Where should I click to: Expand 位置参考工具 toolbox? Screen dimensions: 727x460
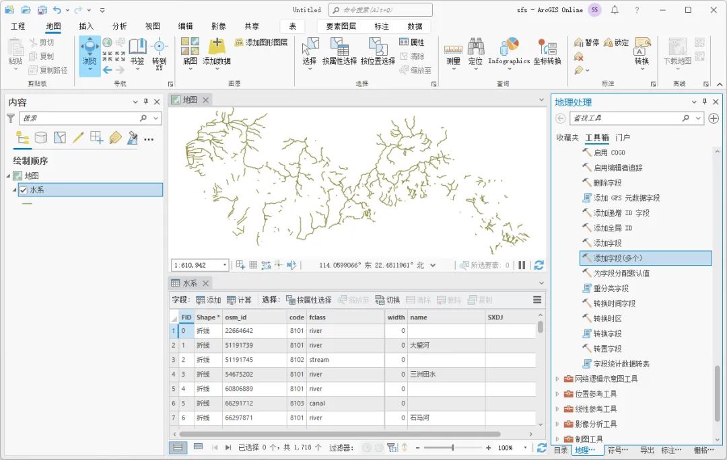(557, 394)
